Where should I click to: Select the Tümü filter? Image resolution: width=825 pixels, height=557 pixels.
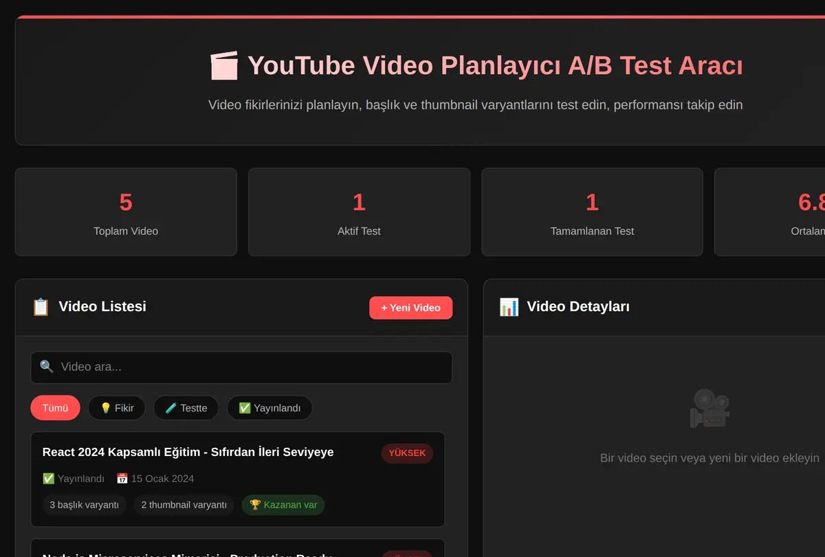click(55, 408)
